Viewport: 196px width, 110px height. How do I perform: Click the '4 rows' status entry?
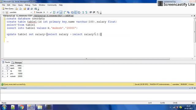coord(191,84)
